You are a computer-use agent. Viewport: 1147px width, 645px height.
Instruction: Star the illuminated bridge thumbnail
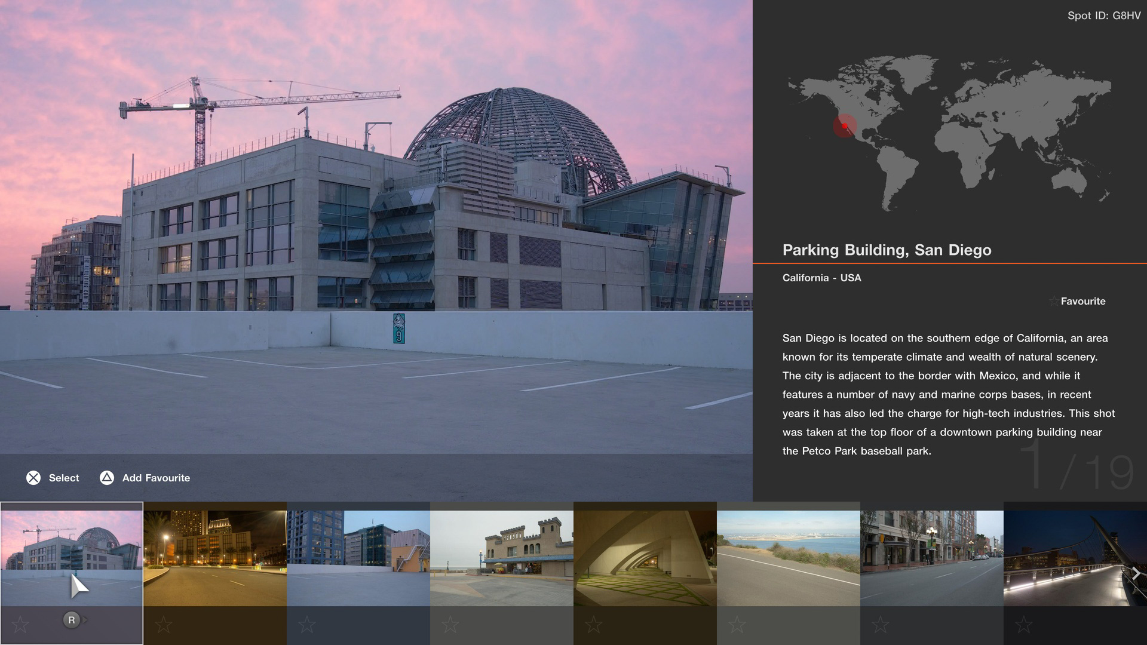click(x=1023, y=625)
